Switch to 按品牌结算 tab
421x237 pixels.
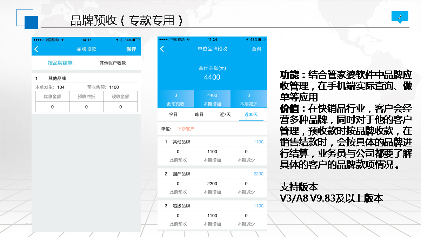click(60, 63)
